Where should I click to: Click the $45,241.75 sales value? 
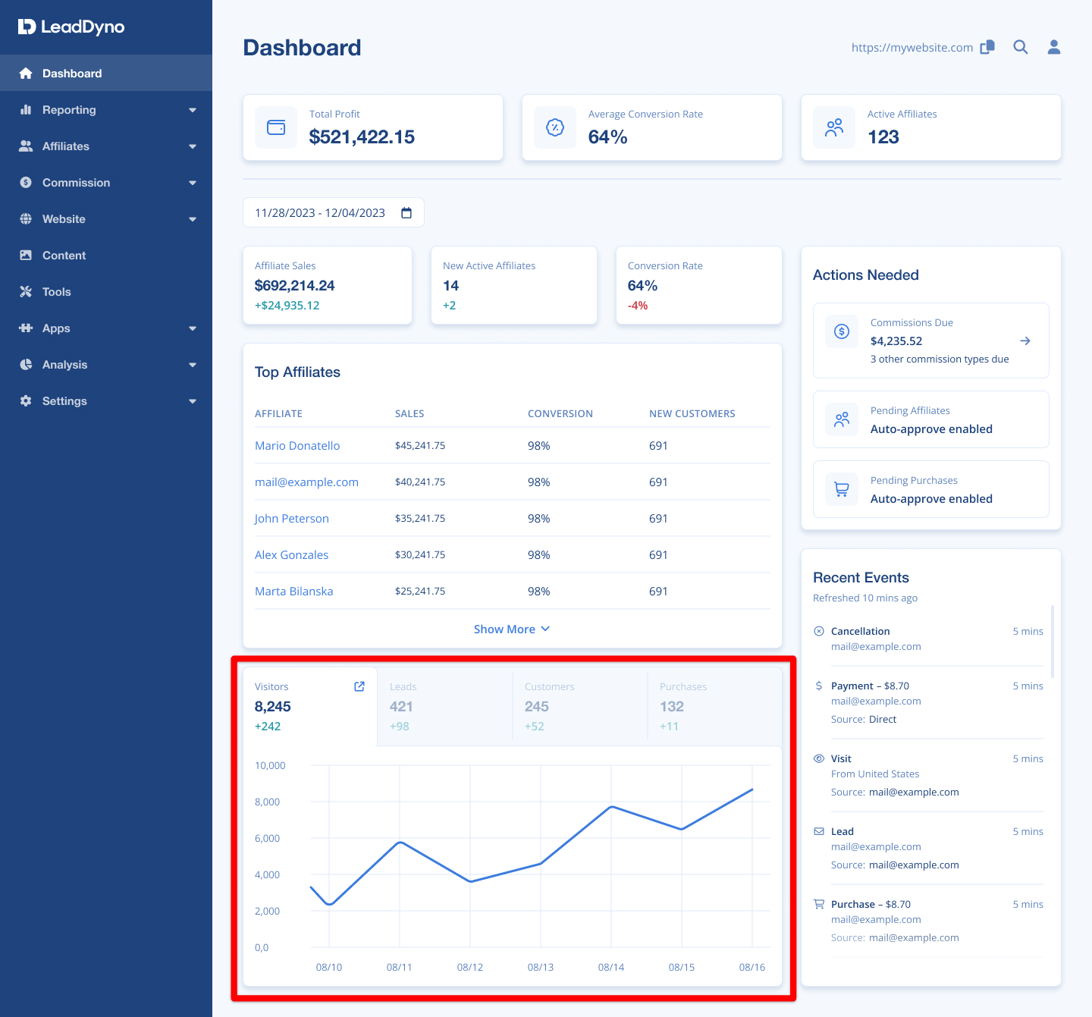click(420, 446)
